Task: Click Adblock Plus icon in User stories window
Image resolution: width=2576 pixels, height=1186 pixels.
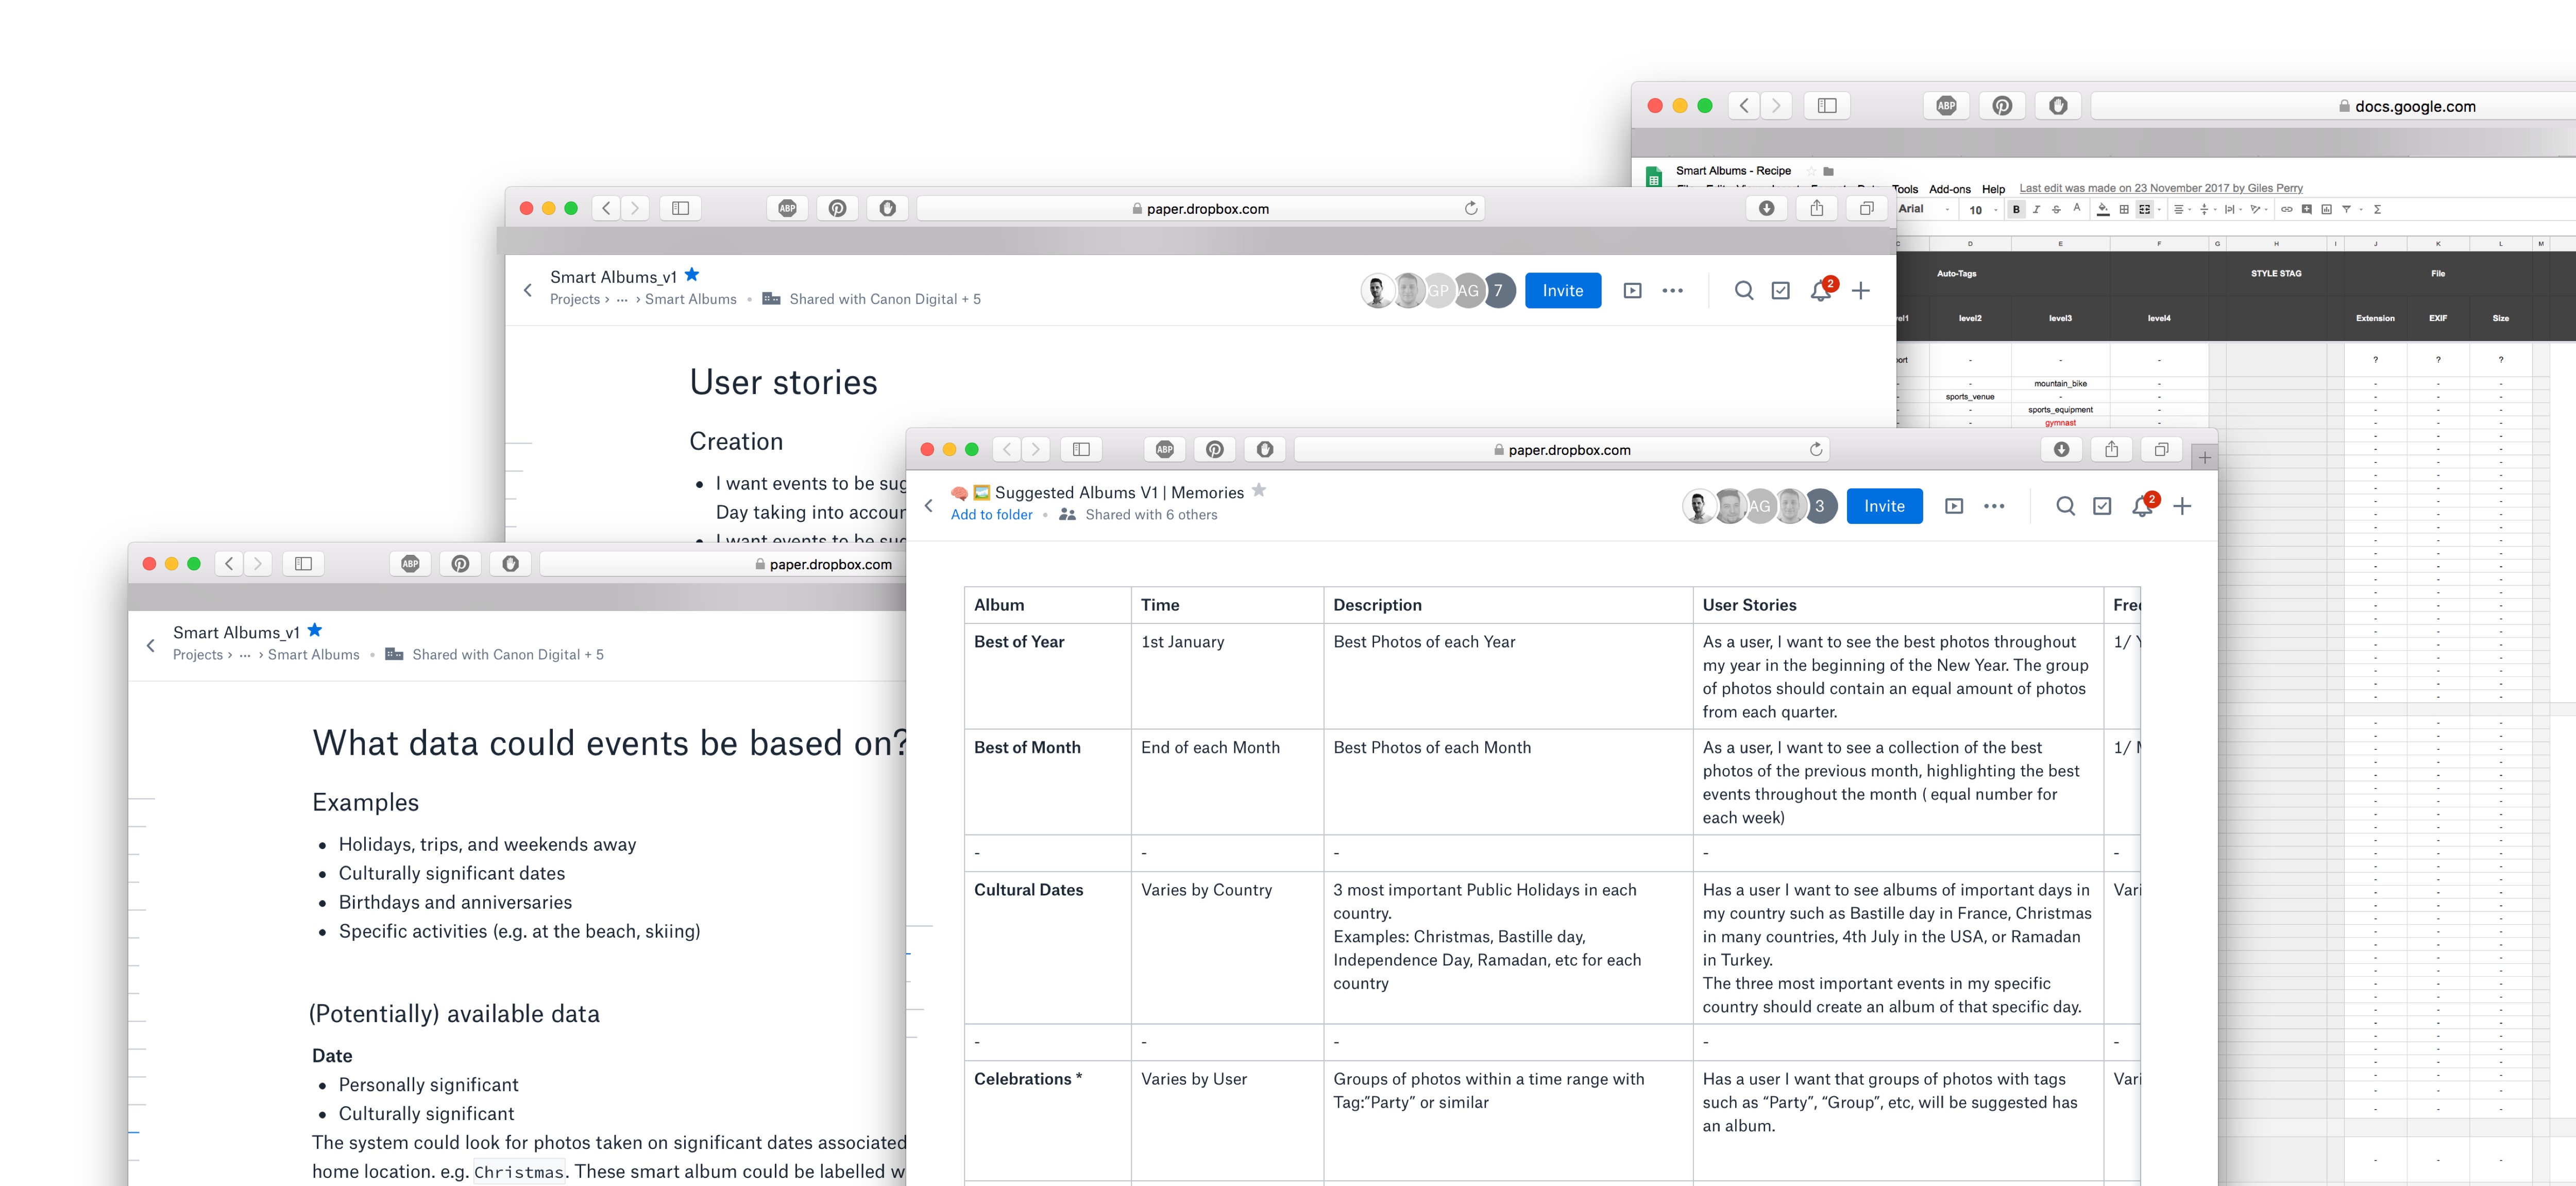Action: point(788,208)
